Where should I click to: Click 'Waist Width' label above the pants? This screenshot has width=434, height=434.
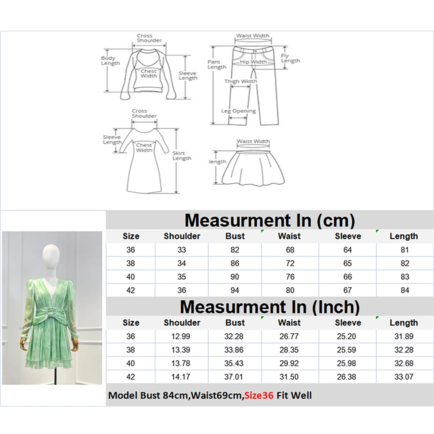click(x=253, y=36)
